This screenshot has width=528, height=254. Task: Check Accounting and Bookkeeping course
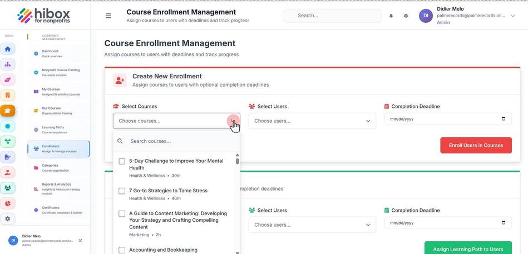[122, 250]
